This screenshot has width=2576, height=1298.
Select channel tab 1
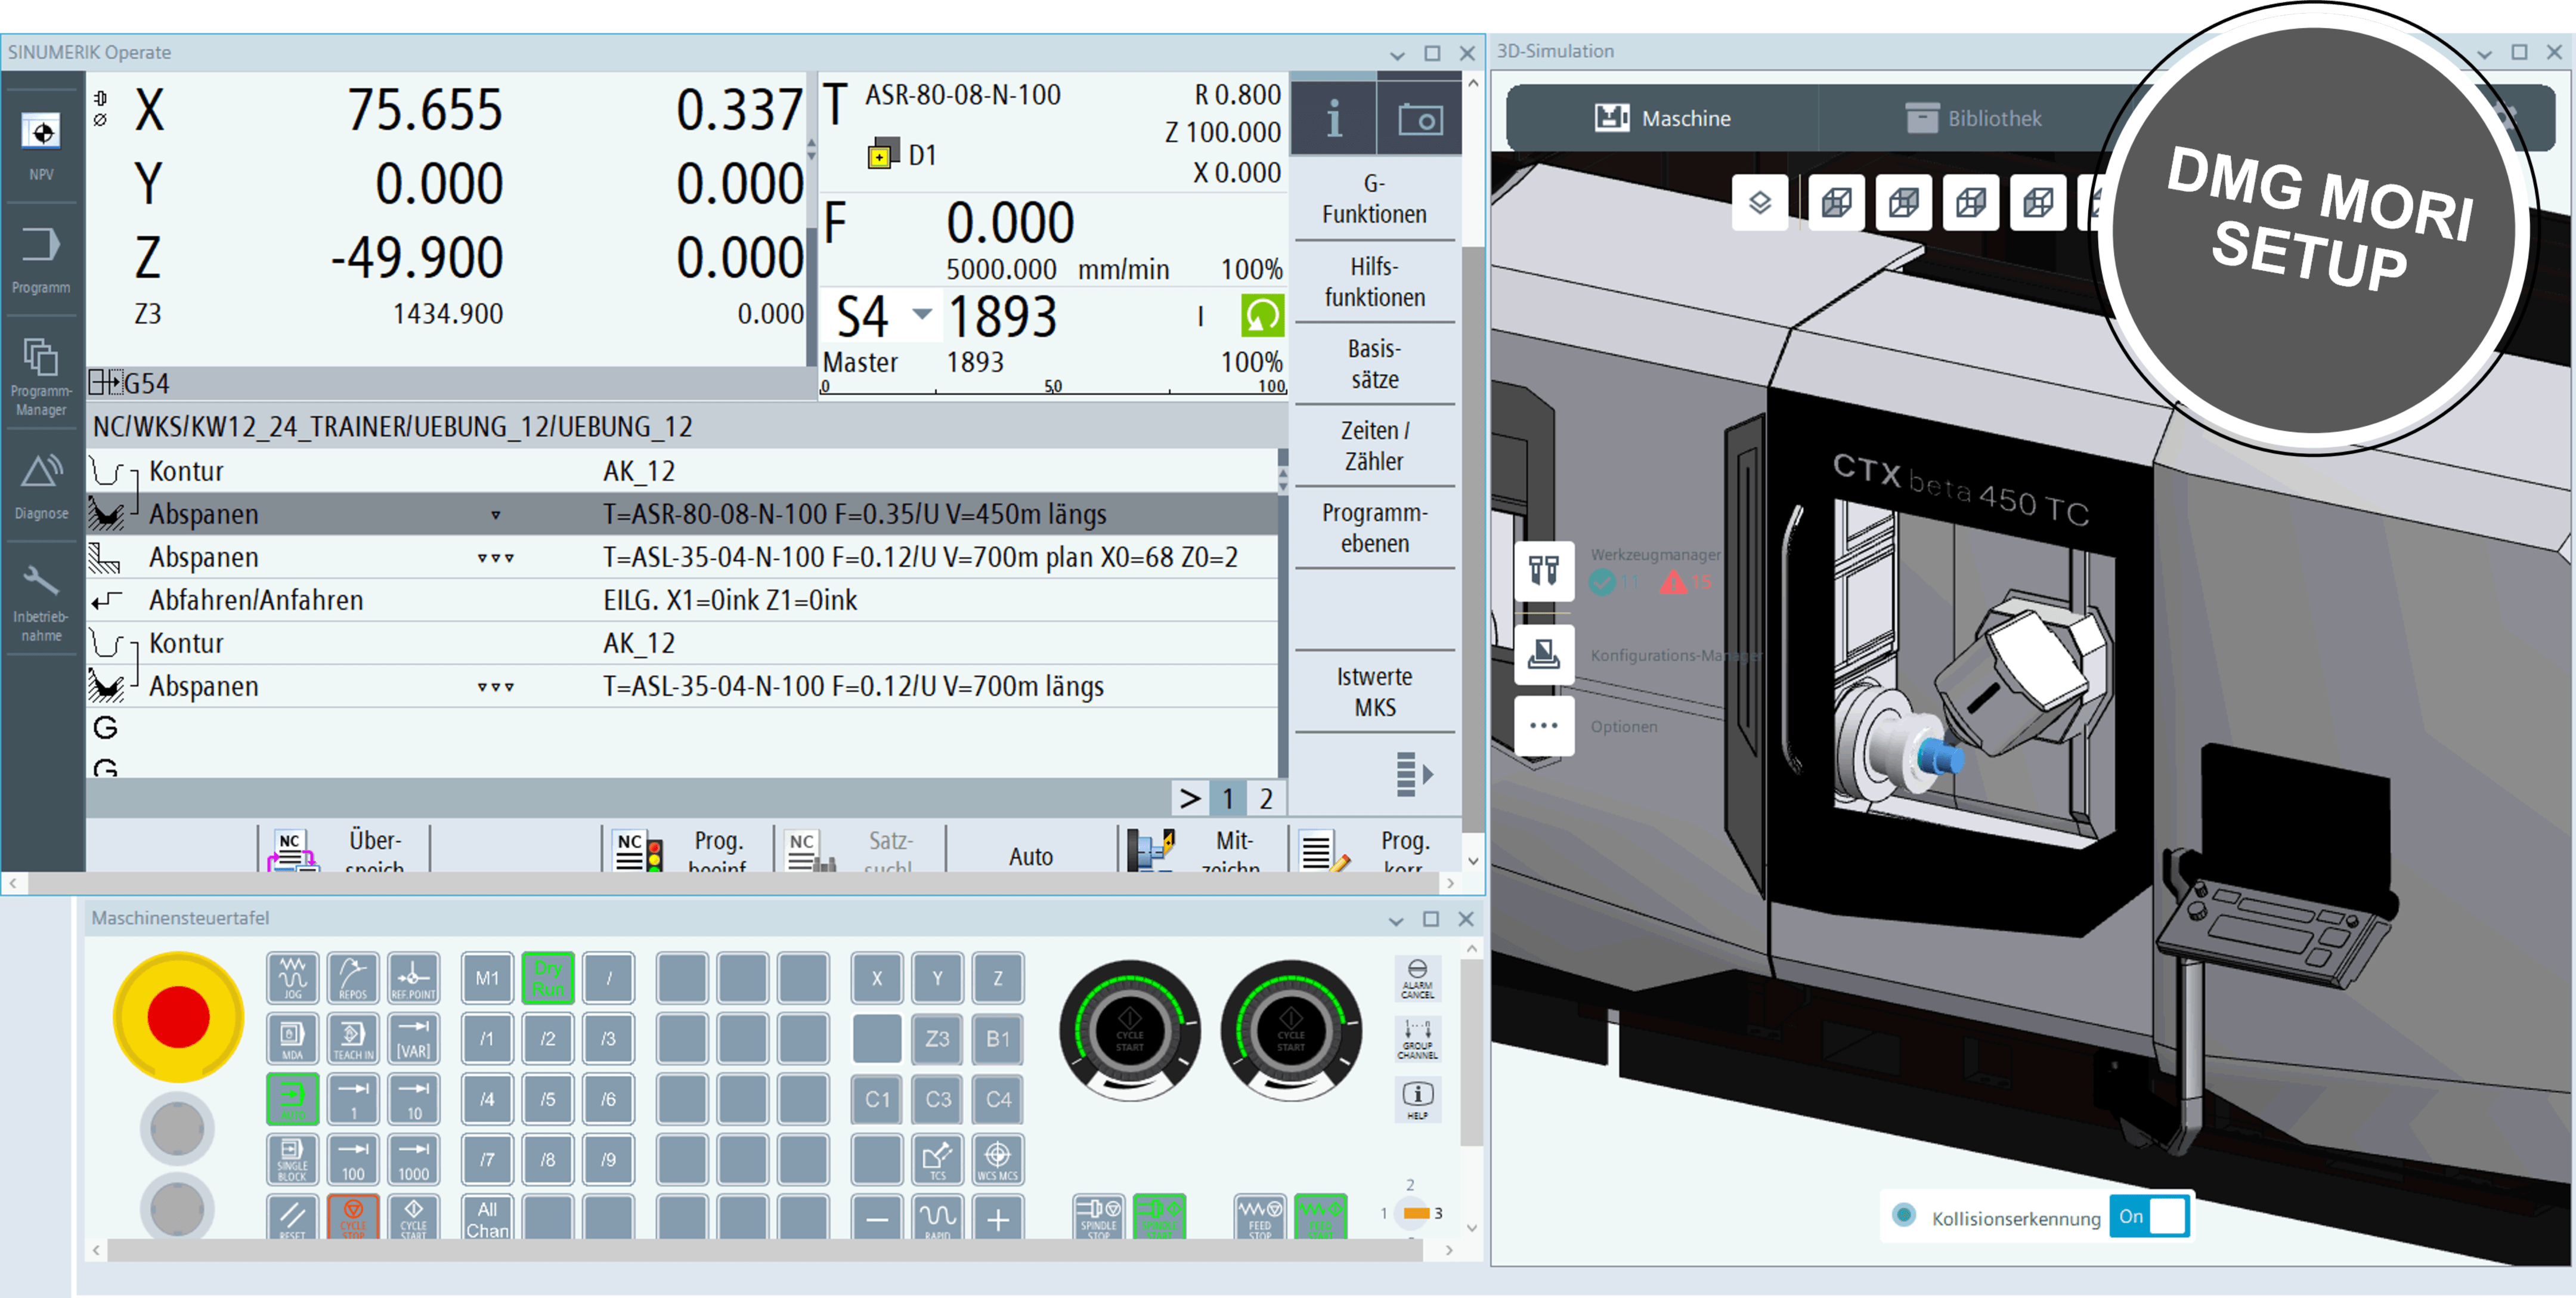pyautogui.click(x=1228, y=798)
